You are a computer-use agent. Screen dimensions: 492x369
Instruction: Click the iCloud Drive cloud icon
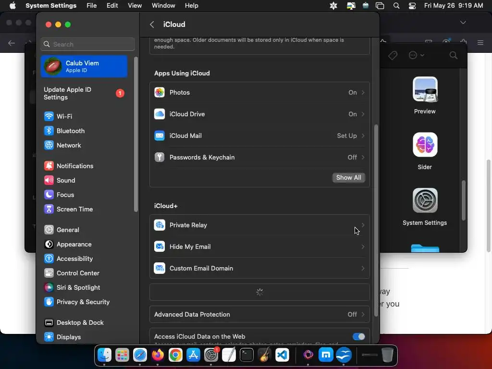pyautogui.click(x=160, y=114)
